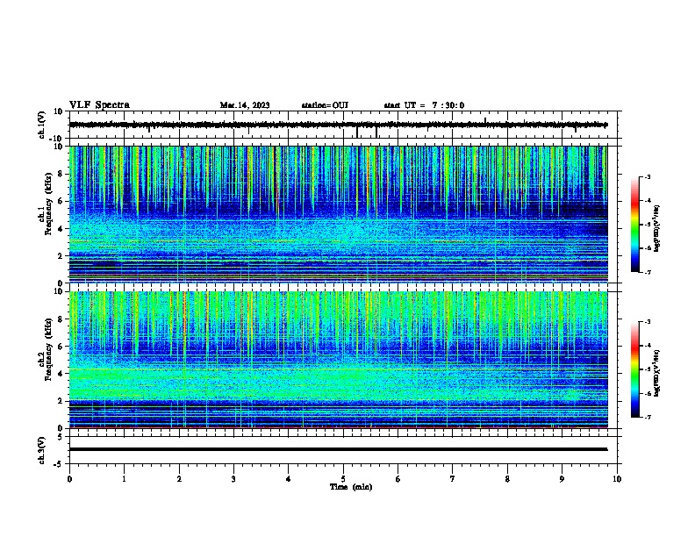Image resolution: width=695 pixels, height=537 pixels.
Task: Click the "6" kHz tick of ch.1 spectrogram
Action: pos(61,201)
